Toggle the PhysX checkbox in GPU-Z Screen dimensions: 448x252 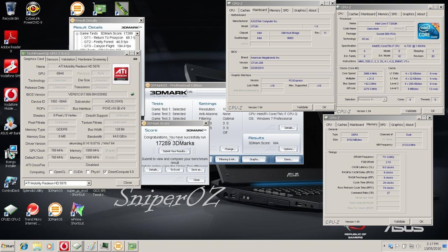88,172
